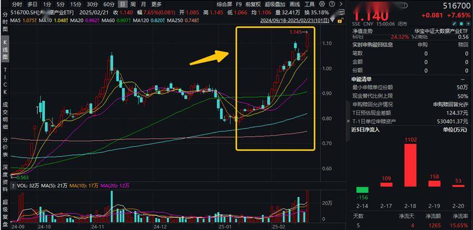Click the T marker on the candlestick chart
Screen dimensions: 473x230
[38, 110]
